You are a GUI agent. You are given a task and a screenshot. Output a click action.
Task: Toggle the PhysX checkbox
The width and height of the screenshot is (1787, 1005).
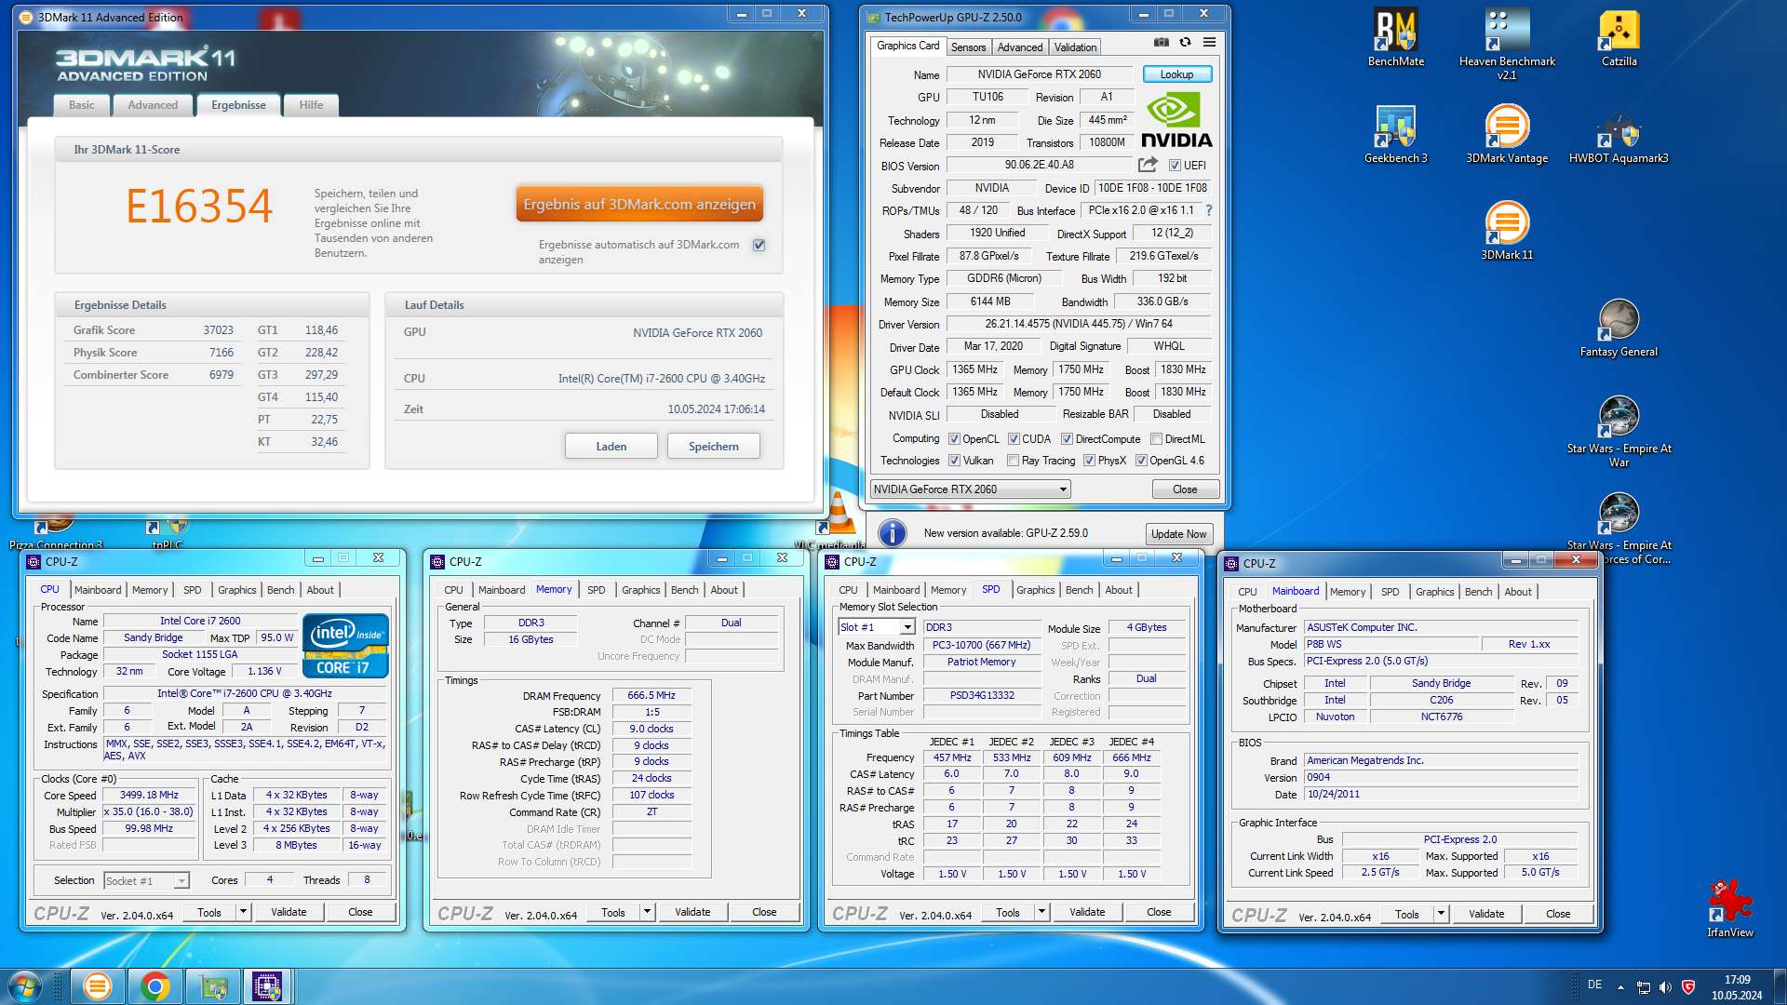(x=1089, y=461)
